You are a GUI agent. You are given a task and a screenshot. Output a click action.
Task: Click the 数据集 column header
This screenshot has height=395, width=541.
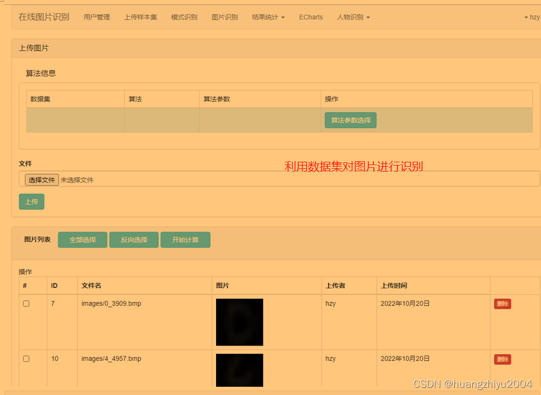click(x=40, y=99)
